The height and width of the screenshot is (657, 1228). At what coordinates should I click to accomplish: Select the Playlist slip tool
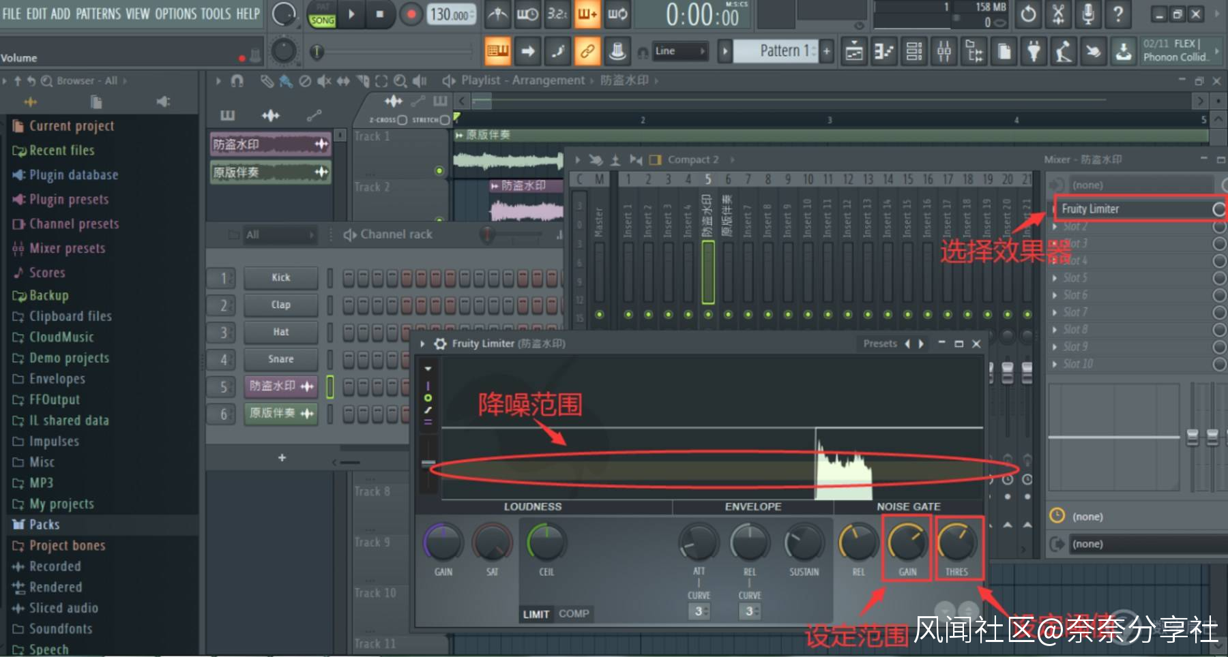click(343, 81)
